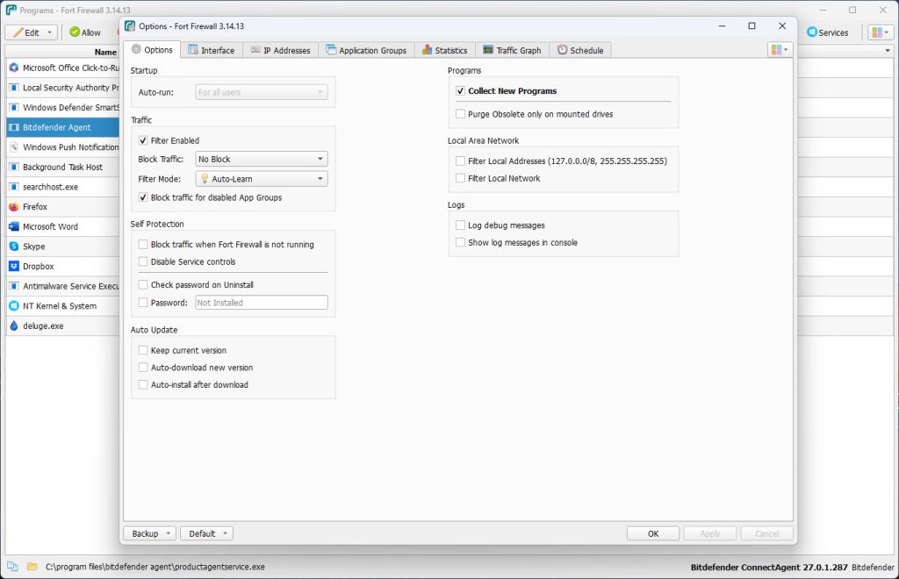Click the searchhost.exe row icon
Viewport: 899px width, 579px height.
point(14,187)
